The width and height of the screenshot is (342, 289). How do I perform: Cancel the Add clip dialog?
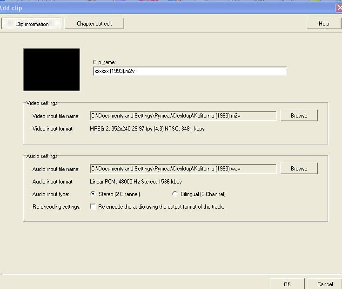pos(325,284)
